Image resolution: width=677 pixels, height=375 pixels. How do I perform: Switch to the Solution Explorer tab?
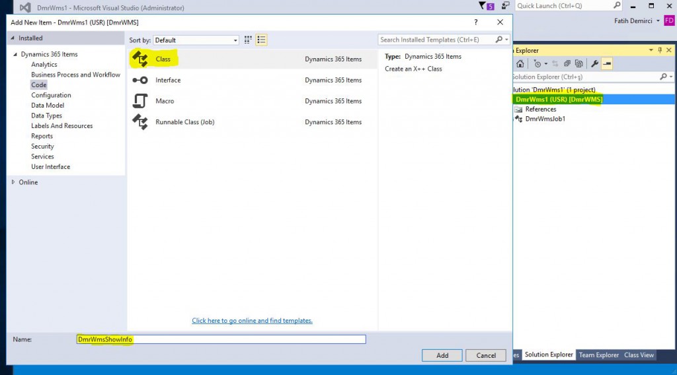point(549,355)
